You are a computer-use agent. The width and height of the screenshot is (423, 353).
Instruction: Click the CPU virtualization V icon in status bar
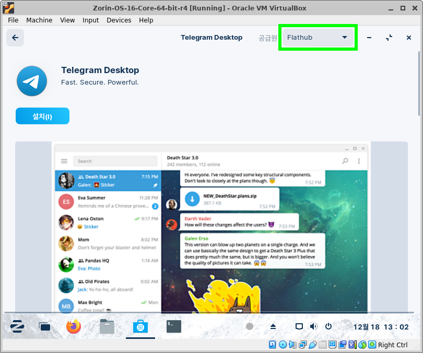pos(352,344)
